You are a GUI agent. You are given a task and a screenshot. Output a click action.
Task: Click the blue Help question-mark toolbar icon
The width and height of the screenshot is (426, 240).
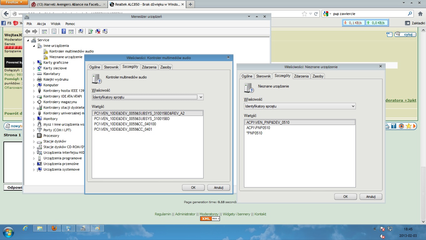point(64,31)
